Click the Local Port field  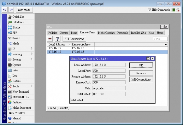(109, 71)
